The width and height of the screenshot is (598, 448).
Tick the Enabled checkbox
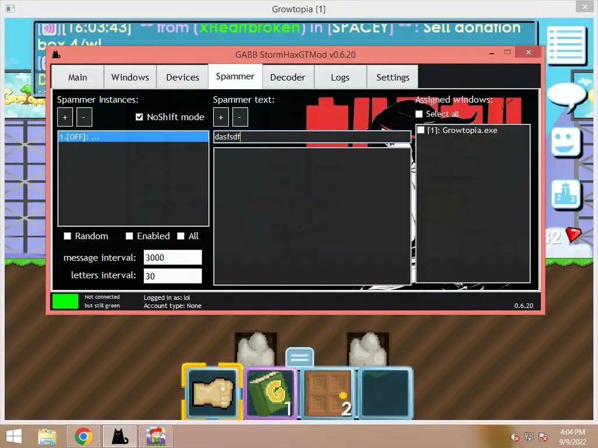pos(129,236)
